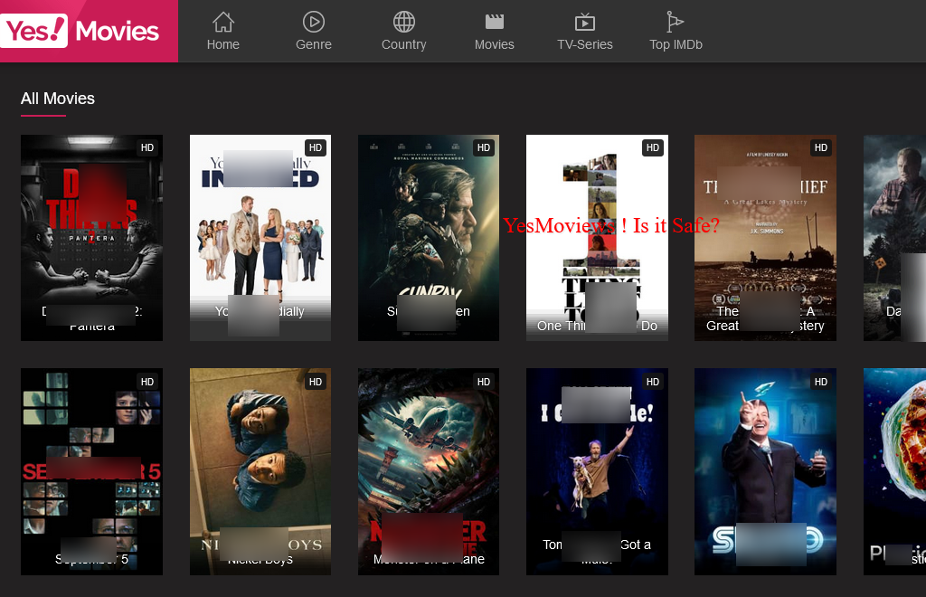Click the HD badge on Monster on a Plane
The image size is (926, 597).
(483, 382)
